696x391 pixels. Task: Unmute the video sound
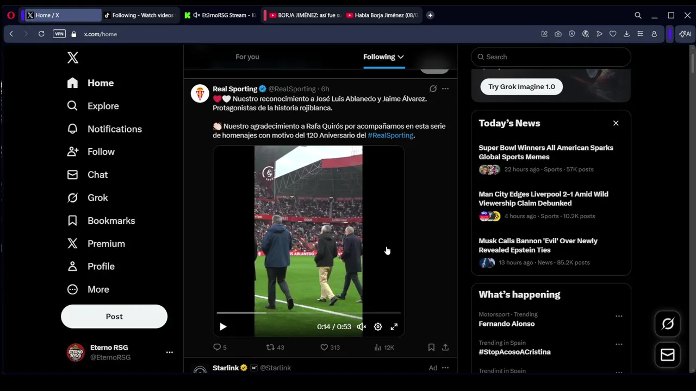[x=362, y=326]
